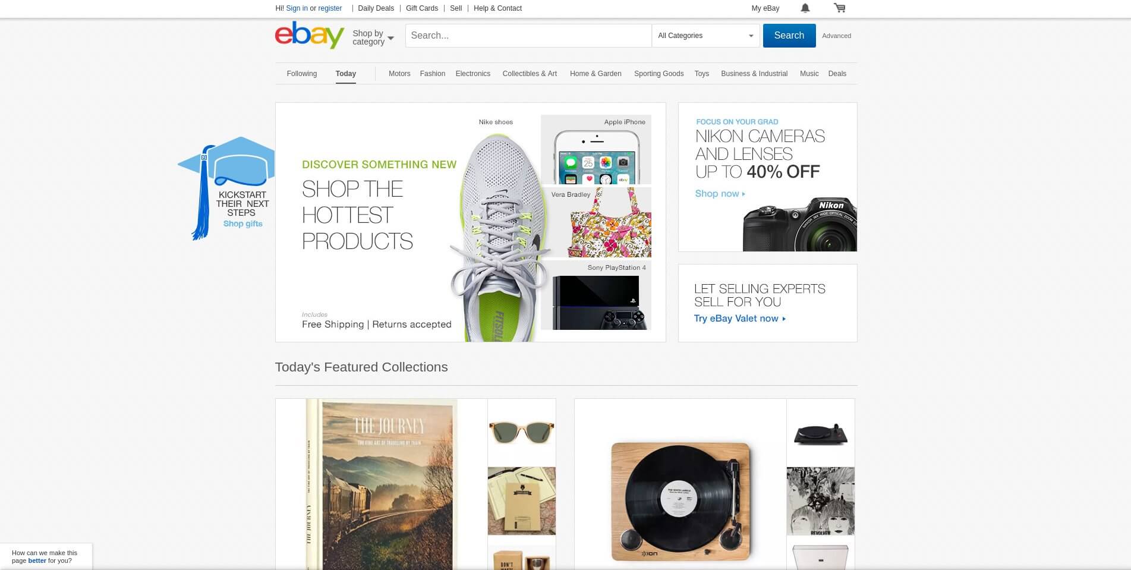
Task: Open the notifications bell
Action: point(805,8)
